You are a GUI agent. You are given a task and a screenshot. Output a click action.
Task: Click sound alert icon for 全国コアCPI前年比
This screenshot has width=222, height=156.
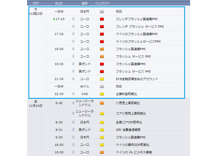73,122
